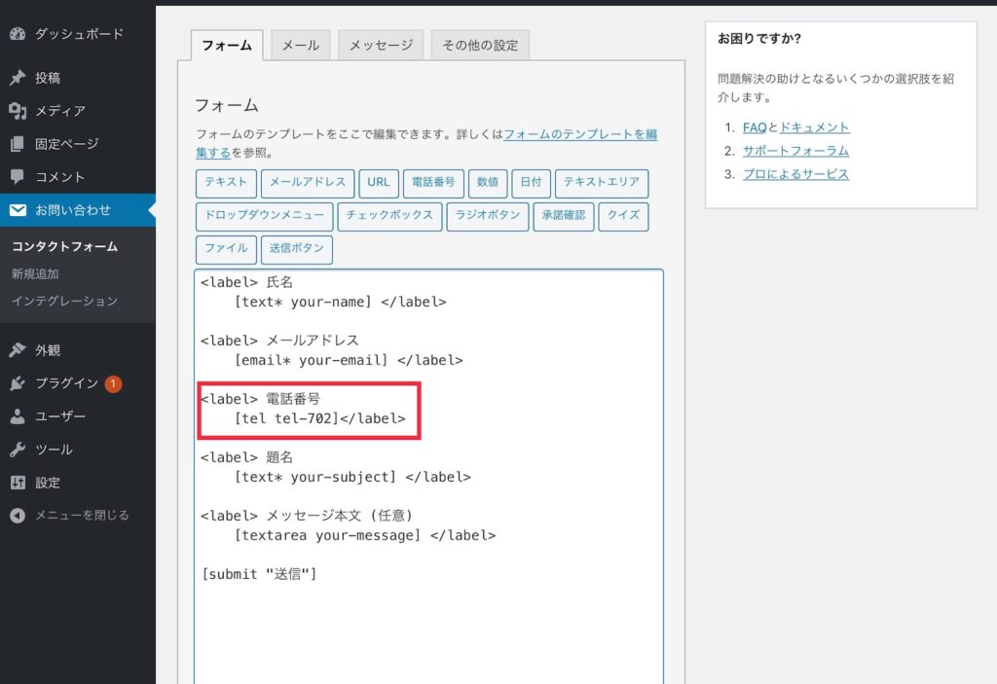Screen dimensions: 997x684
Task: Click inside the form template text area
Action: pyautogui.click(x=428, y=623)
